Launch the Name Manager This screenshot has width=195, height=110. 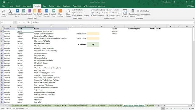coord(68,13)
